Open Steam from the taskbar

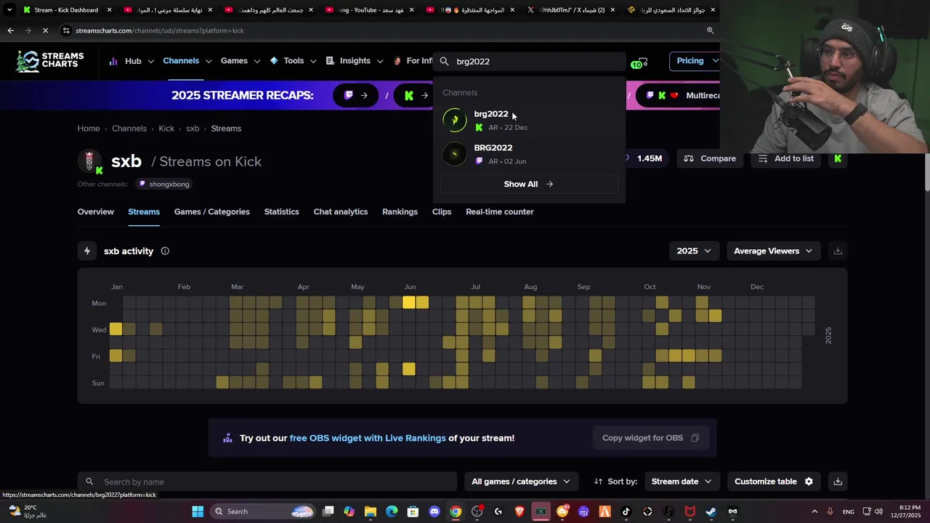click(711, 511)
